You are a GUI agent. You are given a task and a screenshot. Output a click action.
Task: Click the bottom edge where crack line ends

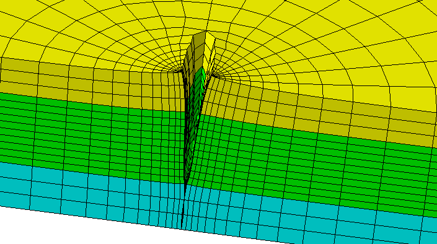(x=182, y=228)
